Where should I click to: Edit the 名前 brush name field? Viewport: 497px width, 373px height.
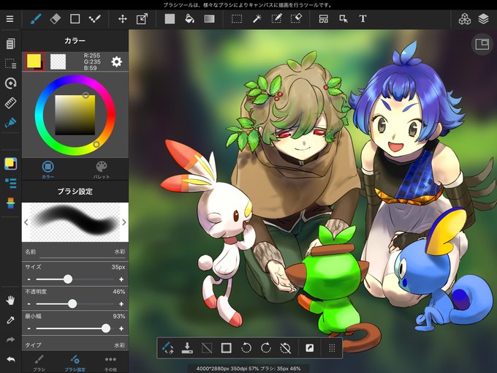[75, 252]
